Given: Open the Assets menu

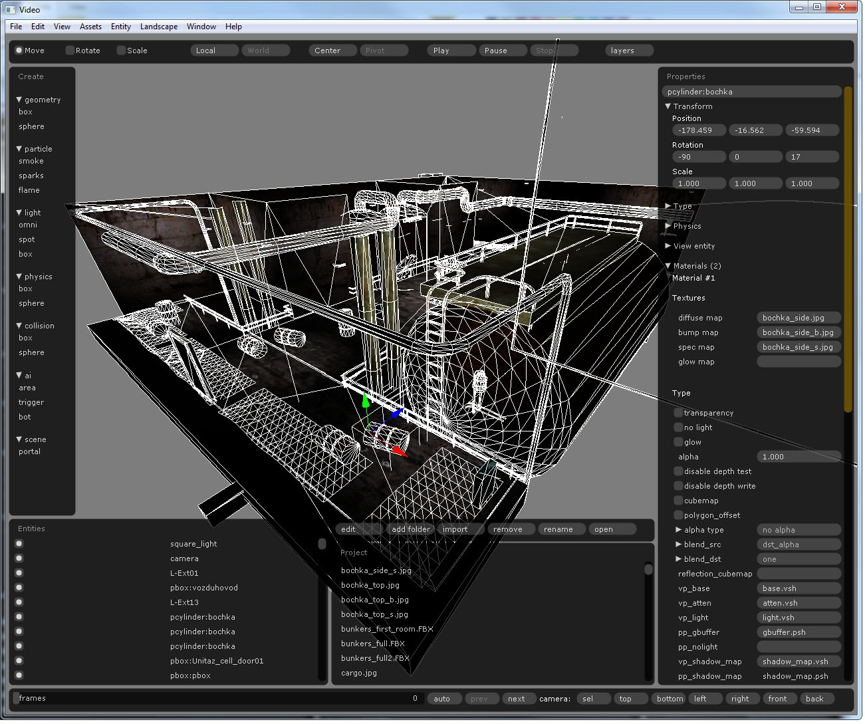Looking at the screenshot, I should 90,27.
